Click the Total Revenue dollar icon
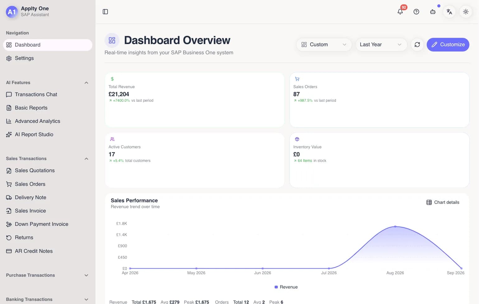This screenshot has height=304, width=479. pyautogui.click(x=112, y=79)
